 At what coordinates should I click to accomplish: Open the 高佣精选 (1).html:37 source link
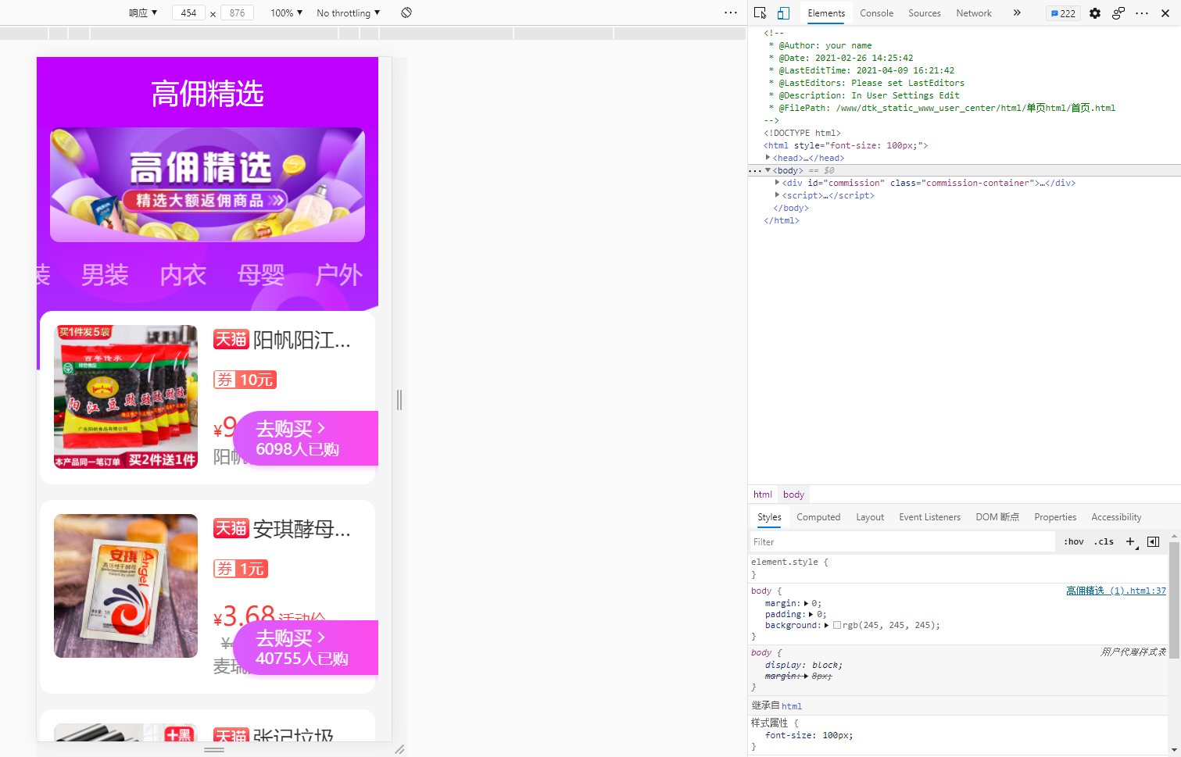coord(1115,591)
